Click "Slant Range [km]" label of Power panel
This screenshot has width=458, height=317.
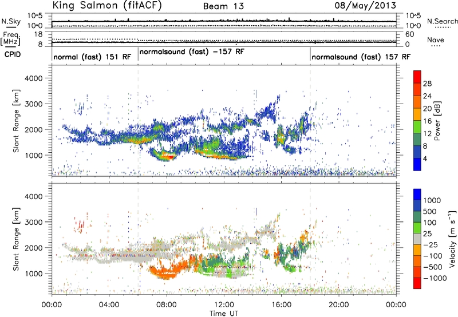[x=16, y=121]
